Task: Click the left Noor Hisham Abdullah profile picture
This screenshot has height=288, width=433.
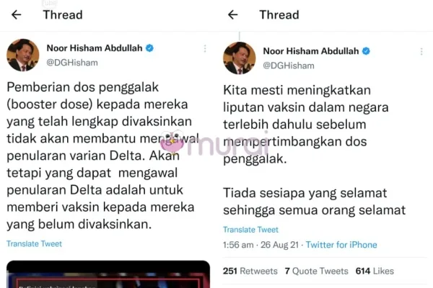Action: click(x=23, y=55)
